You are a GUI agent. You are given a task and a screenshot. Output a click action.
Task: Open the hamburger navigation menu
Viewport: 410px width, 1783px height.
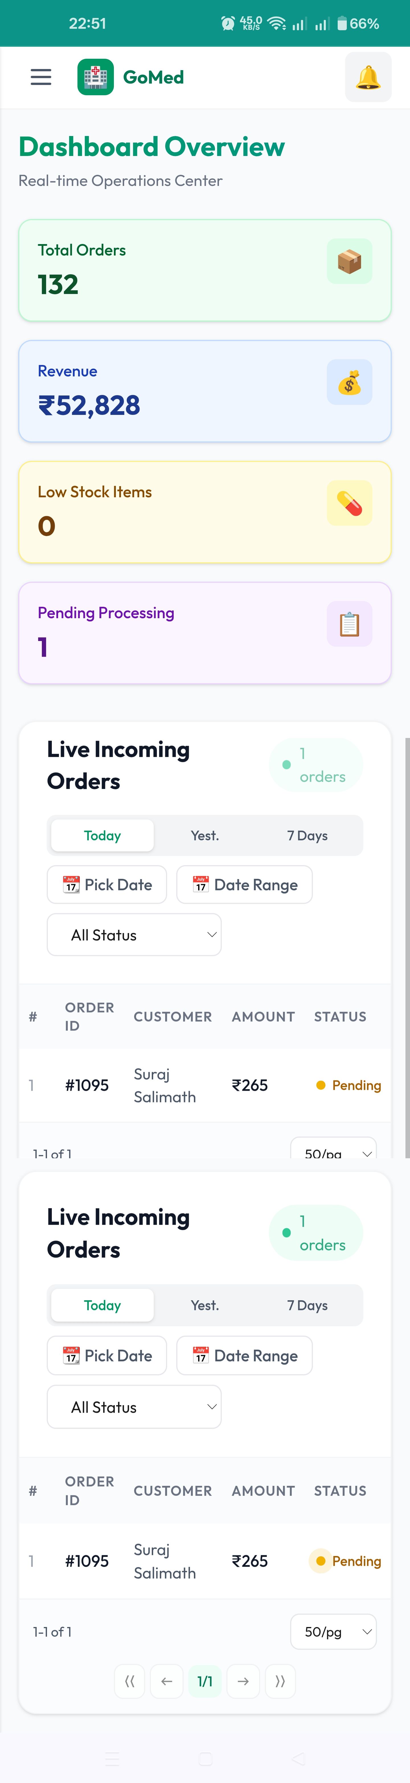[x=41, y=77]
